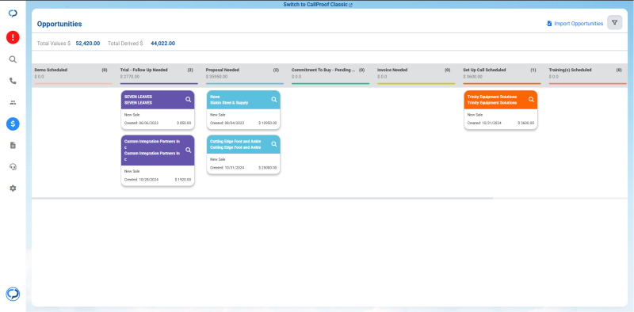Click Switch to CallProof Classic link
634x312 pixels.
tap(318, 5)
